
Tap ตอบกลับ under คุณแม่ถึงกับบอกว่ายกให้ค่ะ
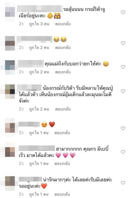point(63,72)
